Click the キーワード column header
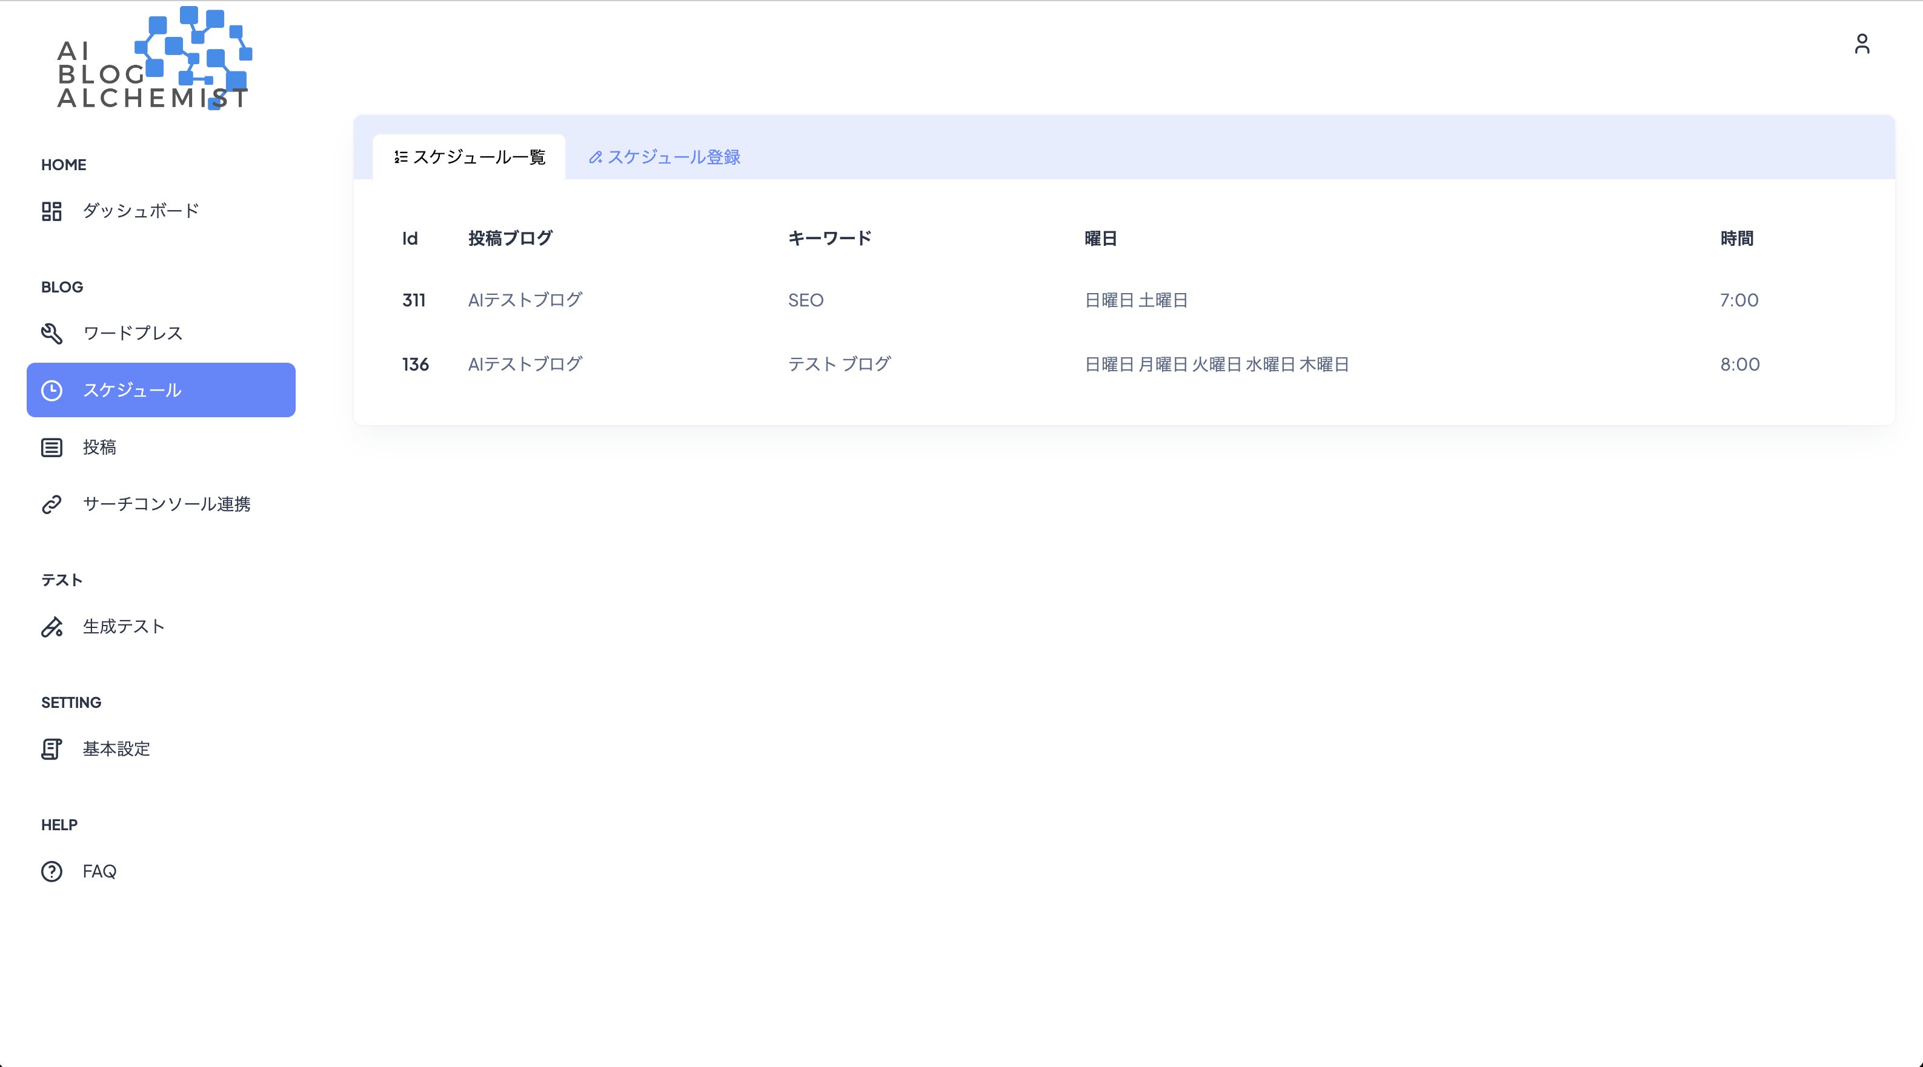Screen dimensions: 1923x1067 [x=829, y=238]
